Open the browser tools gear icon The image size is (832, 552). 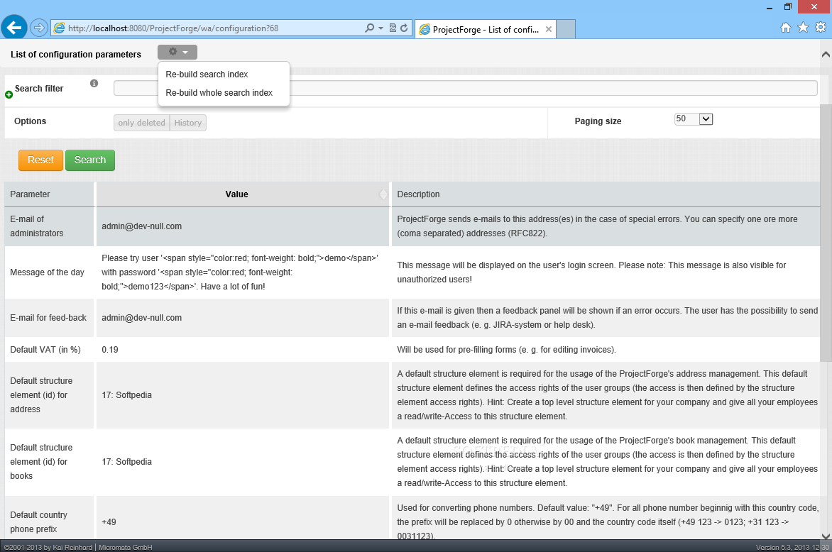click(821, 27)
